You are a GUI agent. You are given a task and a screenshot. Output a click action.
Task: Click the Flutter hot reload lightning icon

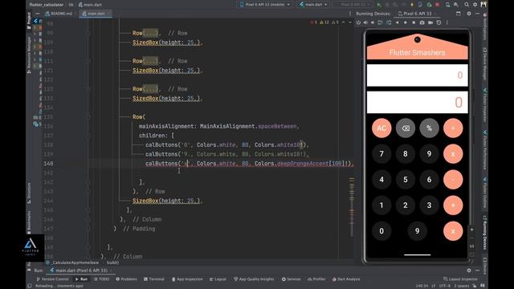click(x=412, y=5)
